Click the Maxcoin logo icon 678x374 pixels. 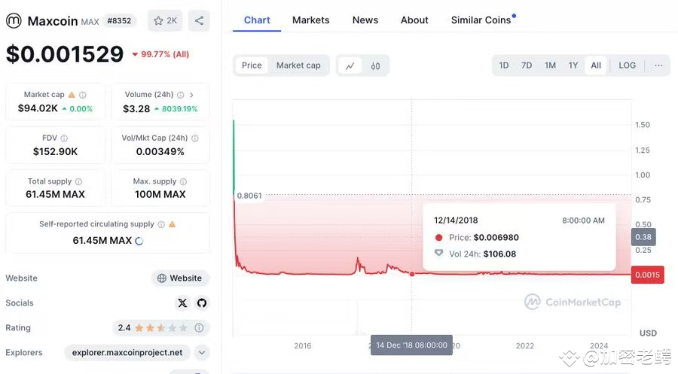tap(14, 21)
